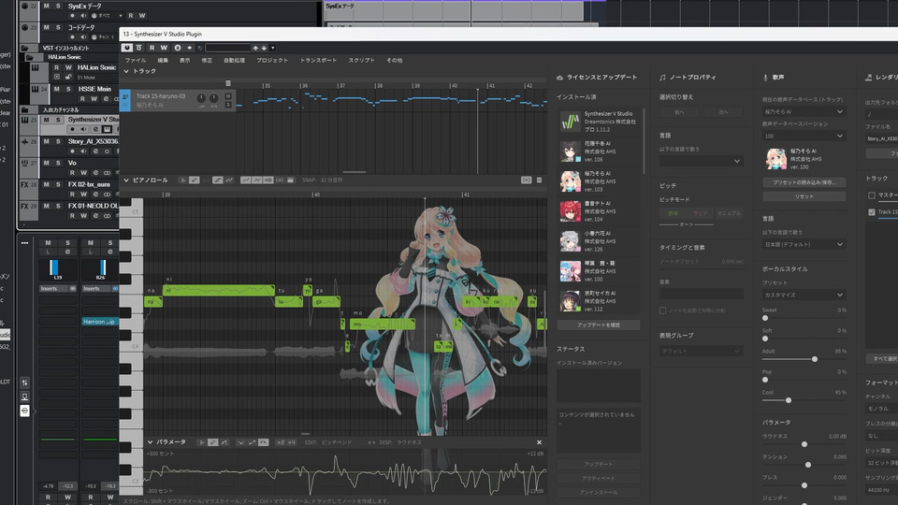Open the 編集 menu
The image size is (898, 505).
pos(163,60)
